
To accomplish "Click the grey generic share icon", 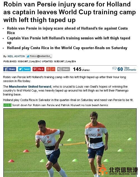I will pos(59,69).
